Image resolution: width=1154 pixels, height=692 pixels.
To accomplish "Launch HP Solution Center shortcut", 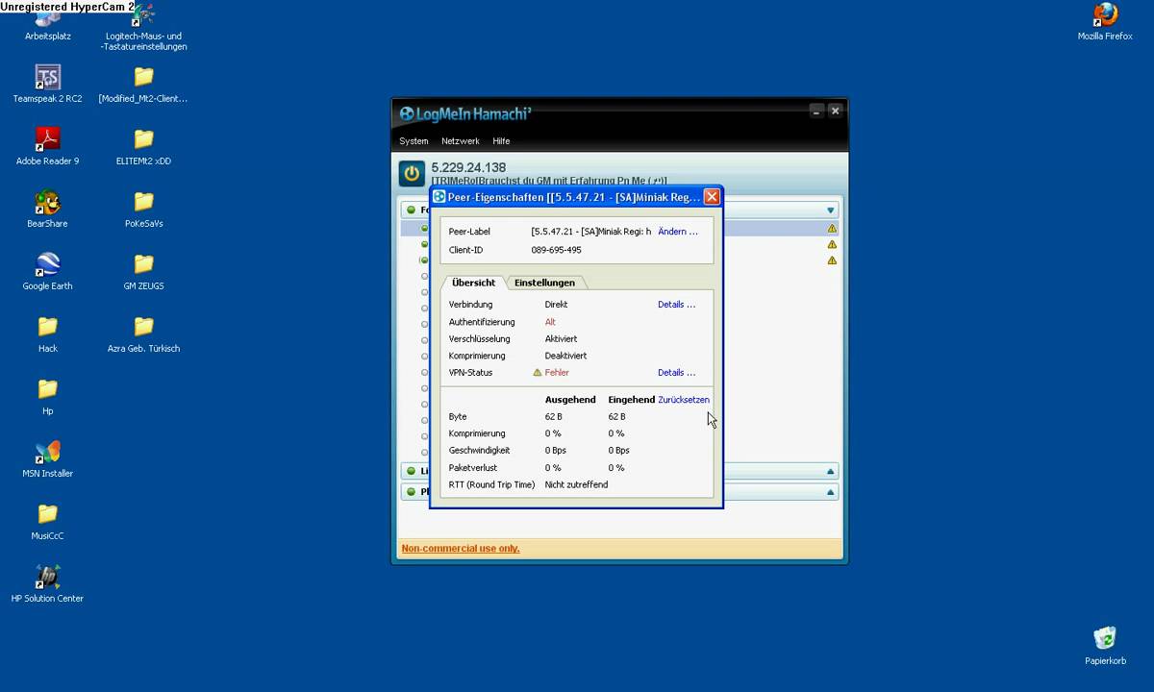I will (x=48, y=583).
